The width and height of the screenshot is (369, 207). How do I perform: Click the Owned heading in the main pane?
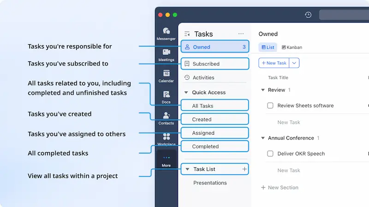[x=268, y=34]
